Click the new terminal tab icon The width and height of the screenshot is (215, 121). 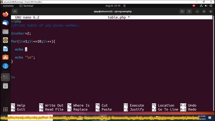click(x=15, y=11)
